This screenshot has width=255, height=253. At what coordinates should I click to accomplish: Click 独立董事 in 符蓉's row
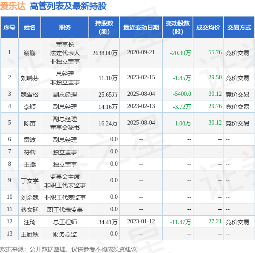coord(65,152)
